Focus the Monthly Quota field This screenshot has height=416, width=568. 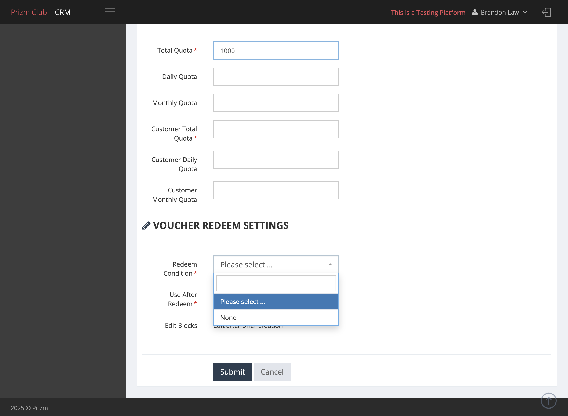tap(276, 103)
